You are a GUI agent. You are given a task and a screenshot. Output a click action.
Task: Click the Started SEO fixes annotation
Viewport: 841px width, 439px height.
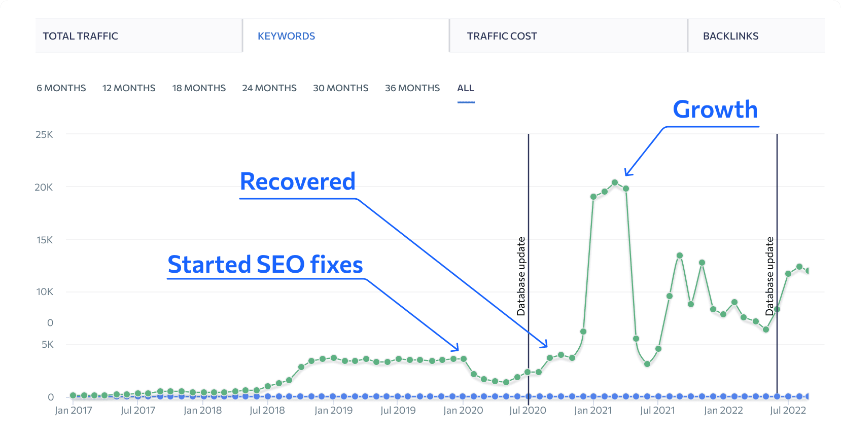pyautogui.click(x=265, y=264)
